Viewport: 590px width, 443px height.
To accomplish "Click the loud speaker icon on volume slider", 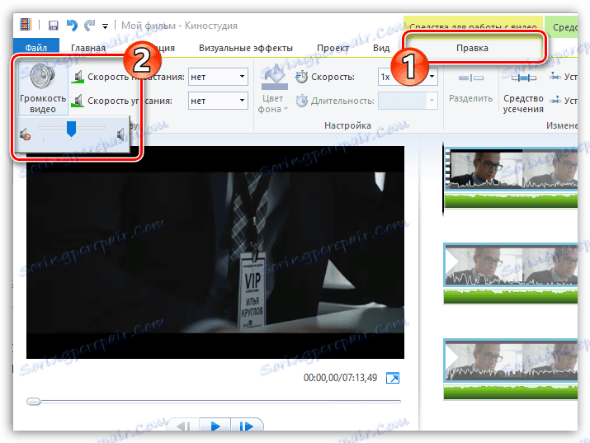I will (x=120, y=134).
